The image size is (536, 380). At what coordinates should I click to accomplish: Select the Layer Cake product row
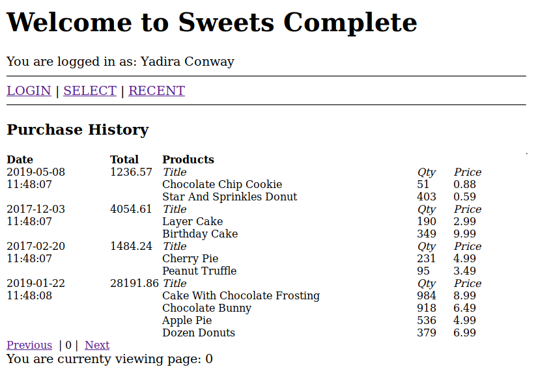[x=192, y=221]
